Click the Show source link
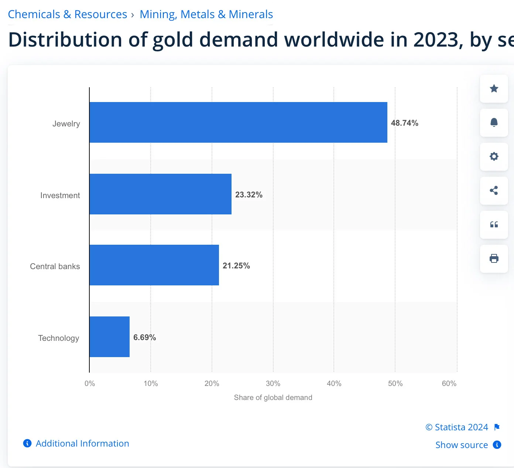The height and width of the screenshot is (468, 514). click(462, 445)
